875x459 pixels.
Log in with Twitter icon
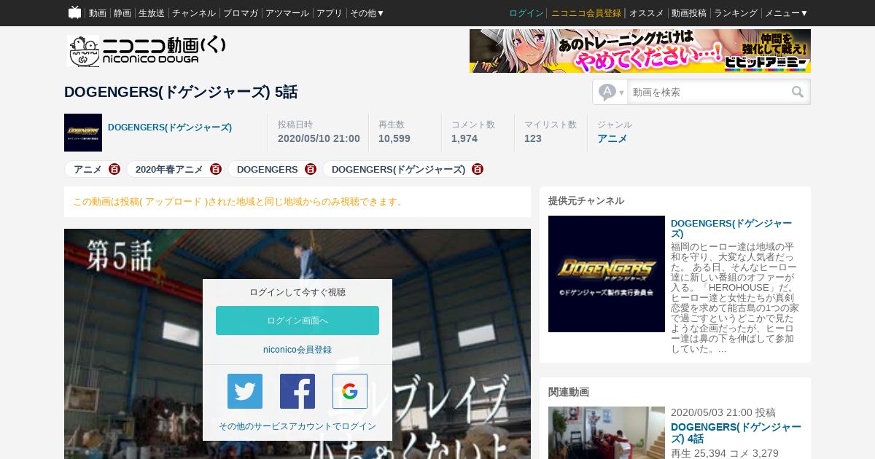click(245, 391)
